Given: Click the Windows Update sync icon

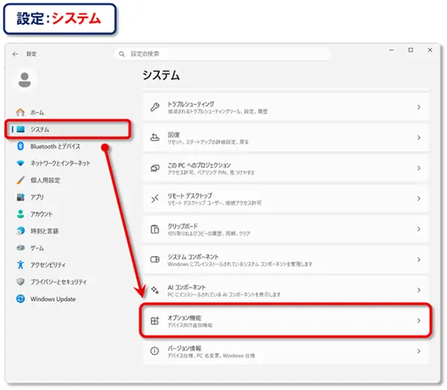Looking at the screenshot, I should (x=21, y=299).
